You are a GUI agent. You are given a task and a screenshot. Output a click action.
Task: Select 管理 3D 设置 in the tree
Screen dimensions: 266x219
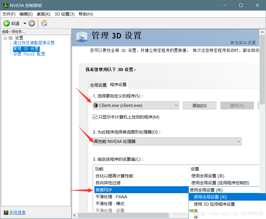(26, 49)
